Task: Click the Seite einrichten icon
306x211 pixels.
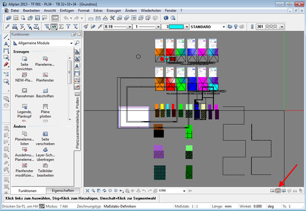Action: tap(24, 60)
